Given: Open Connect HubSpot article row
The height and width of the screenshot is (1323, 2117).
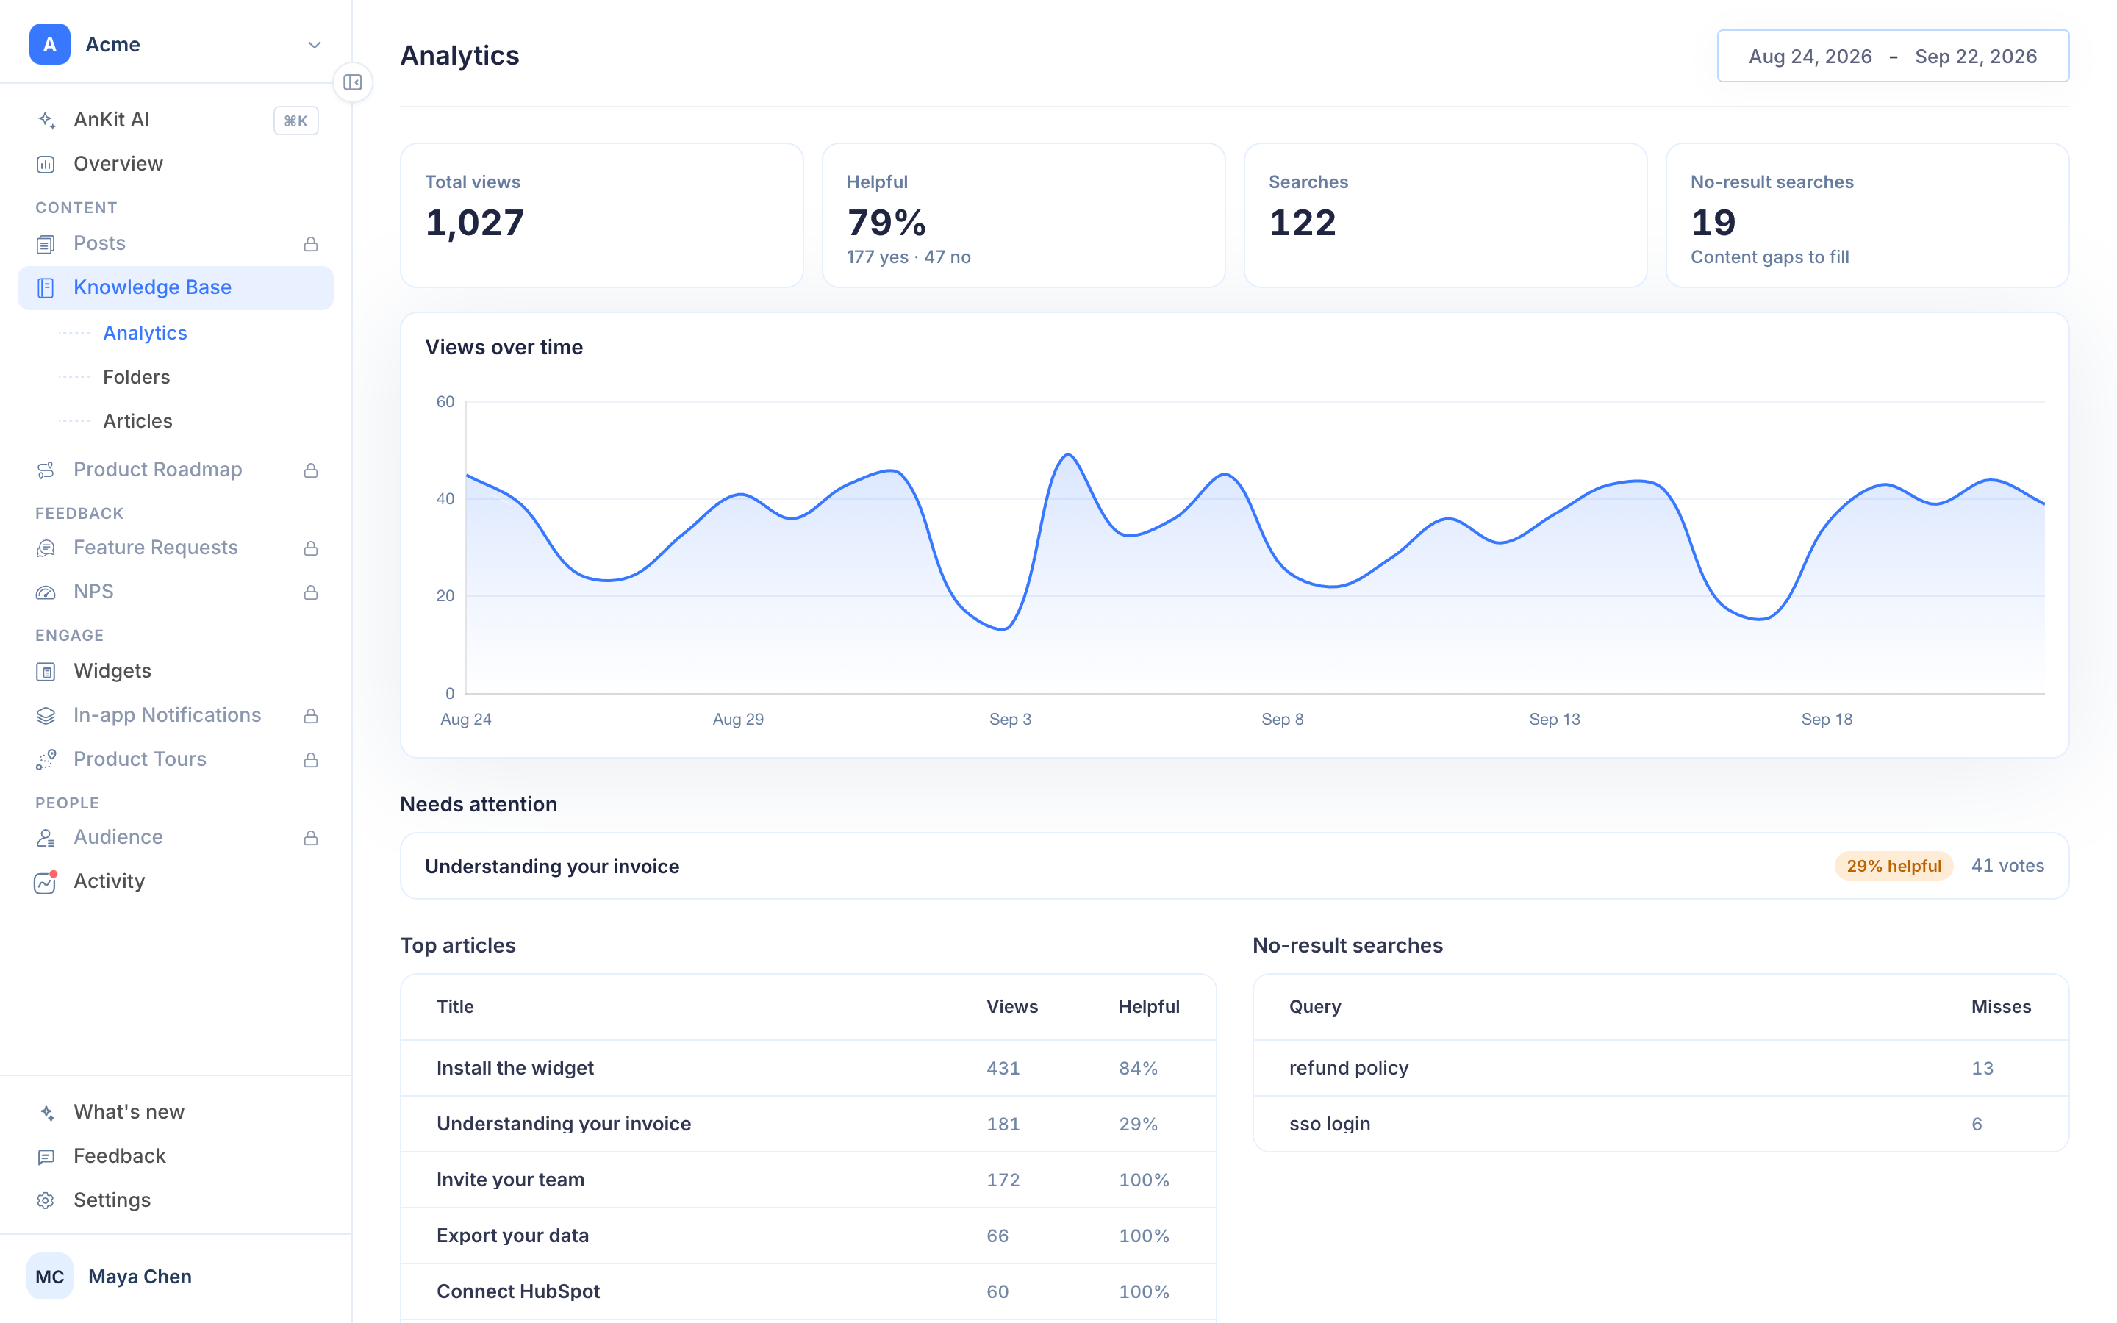Looking at the screenshot, I should point(809,1291).
